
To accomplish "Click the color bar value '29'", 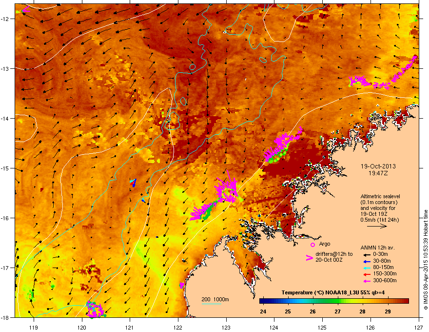I will (388, 311).
